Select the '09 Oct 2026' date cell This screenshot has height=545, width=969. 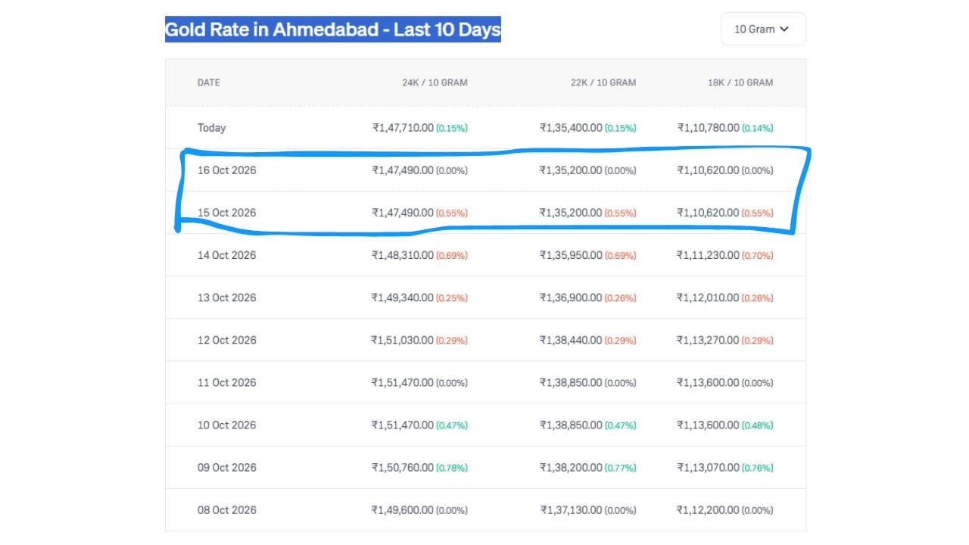click(227, 467)
